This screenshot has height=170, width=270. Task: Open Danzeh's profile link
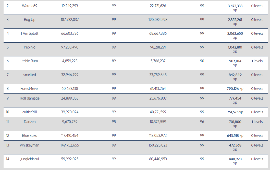[30, 122]
